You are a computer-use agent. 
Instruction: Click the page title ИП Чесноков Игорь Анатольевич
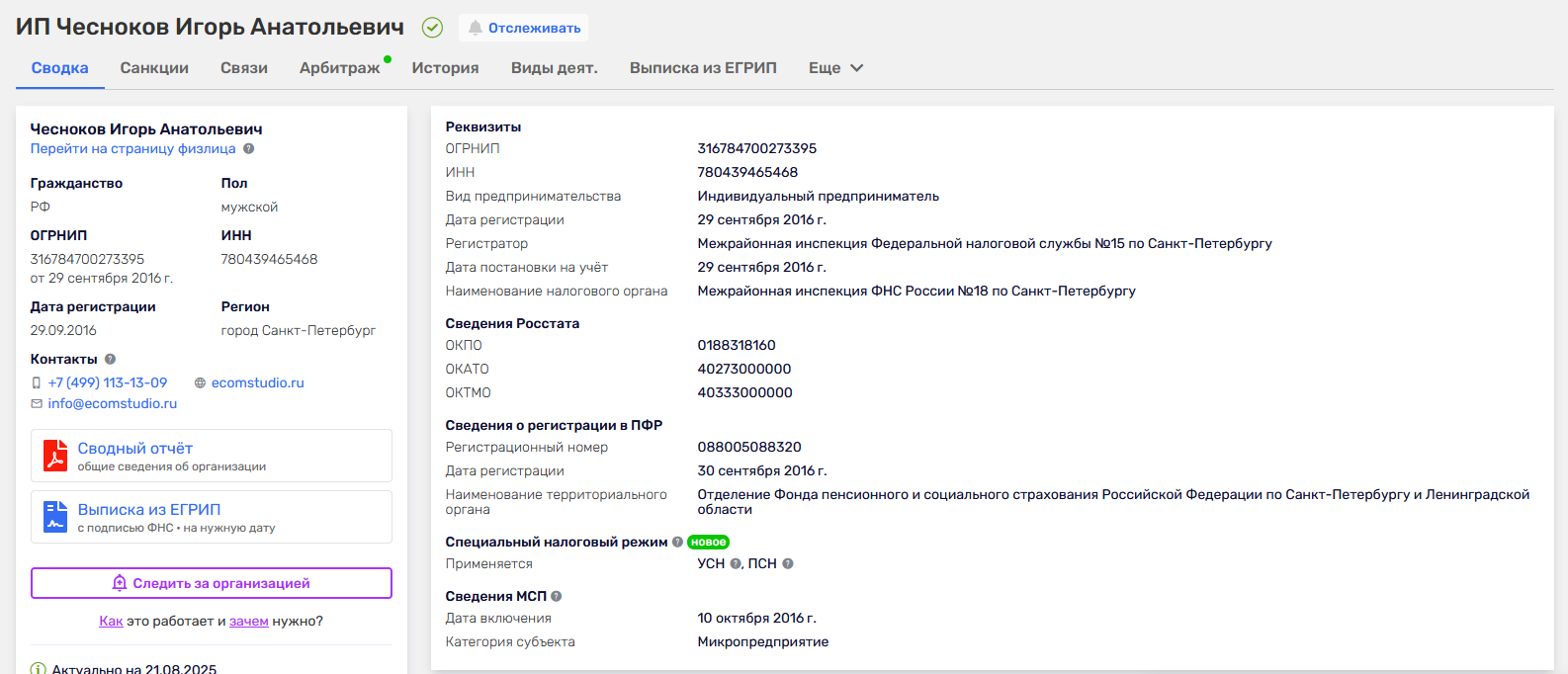point(211,27)
